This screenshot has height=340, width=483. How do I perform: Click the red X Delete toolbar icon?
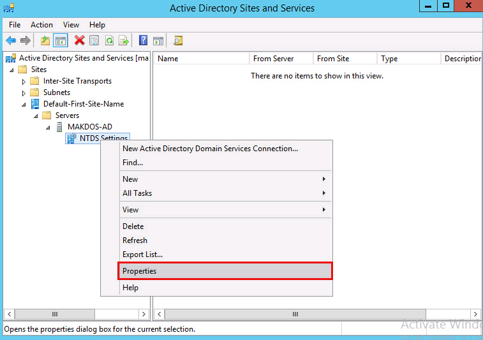coord(80,40)
